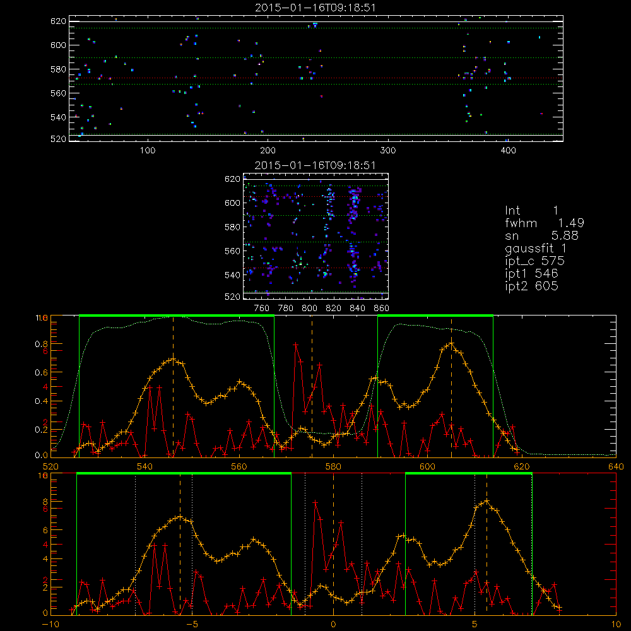Click the '780' x-axis label of middle plot

click(x=286, y=309)
